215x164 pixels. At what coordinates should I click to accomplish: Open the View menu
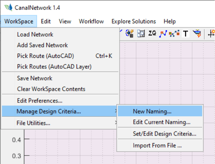(x=65, y=21)
